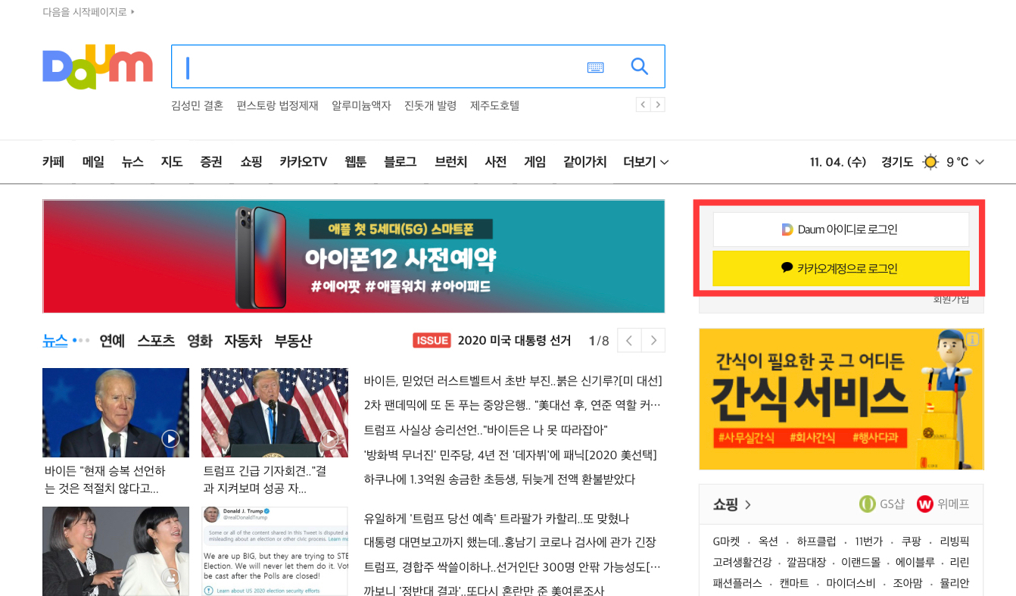Open 게임 in the navigation bar
Viewport: 1016px width, 596px height.
[x=535, y=162]
